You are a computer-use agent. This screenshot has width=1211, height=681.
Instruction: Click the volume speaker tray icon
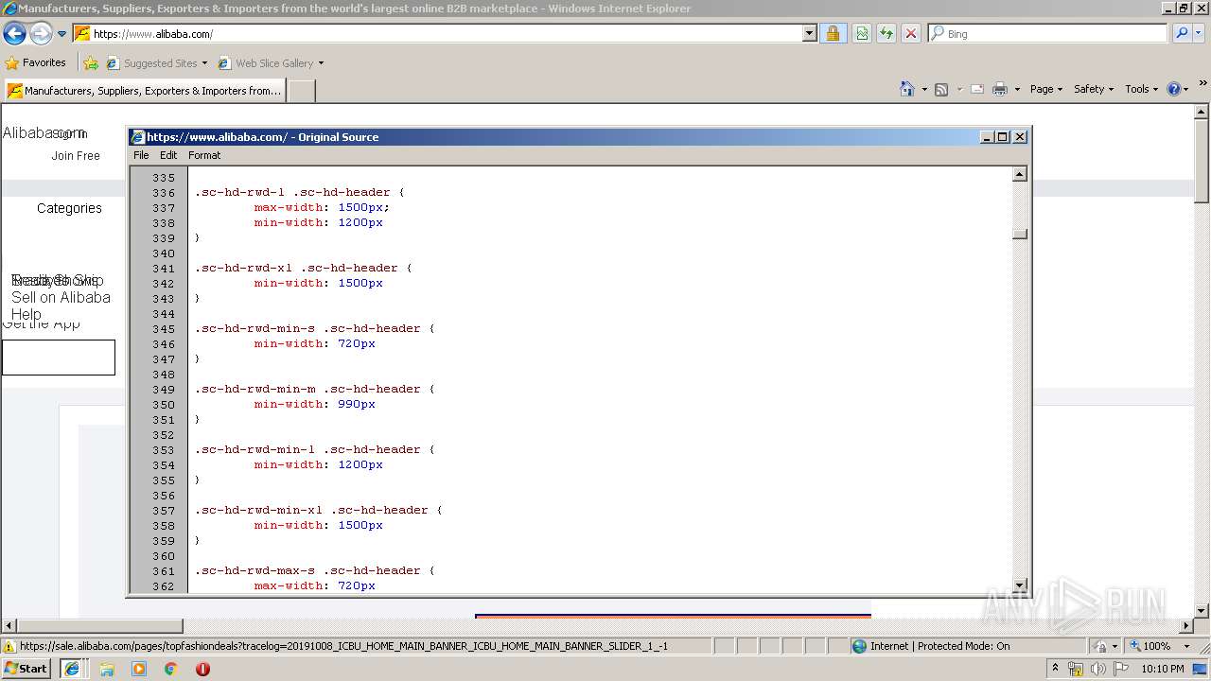coord(1097,669)
